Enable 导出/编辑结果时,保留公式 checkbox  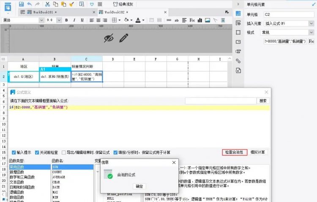pos(64,153)
